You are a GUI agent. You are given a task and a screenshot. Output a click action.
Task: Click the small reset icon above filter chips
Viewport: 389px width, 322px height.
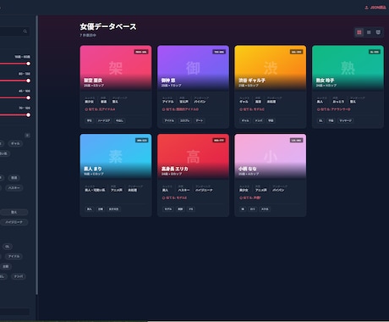click(x=27, y=136)
